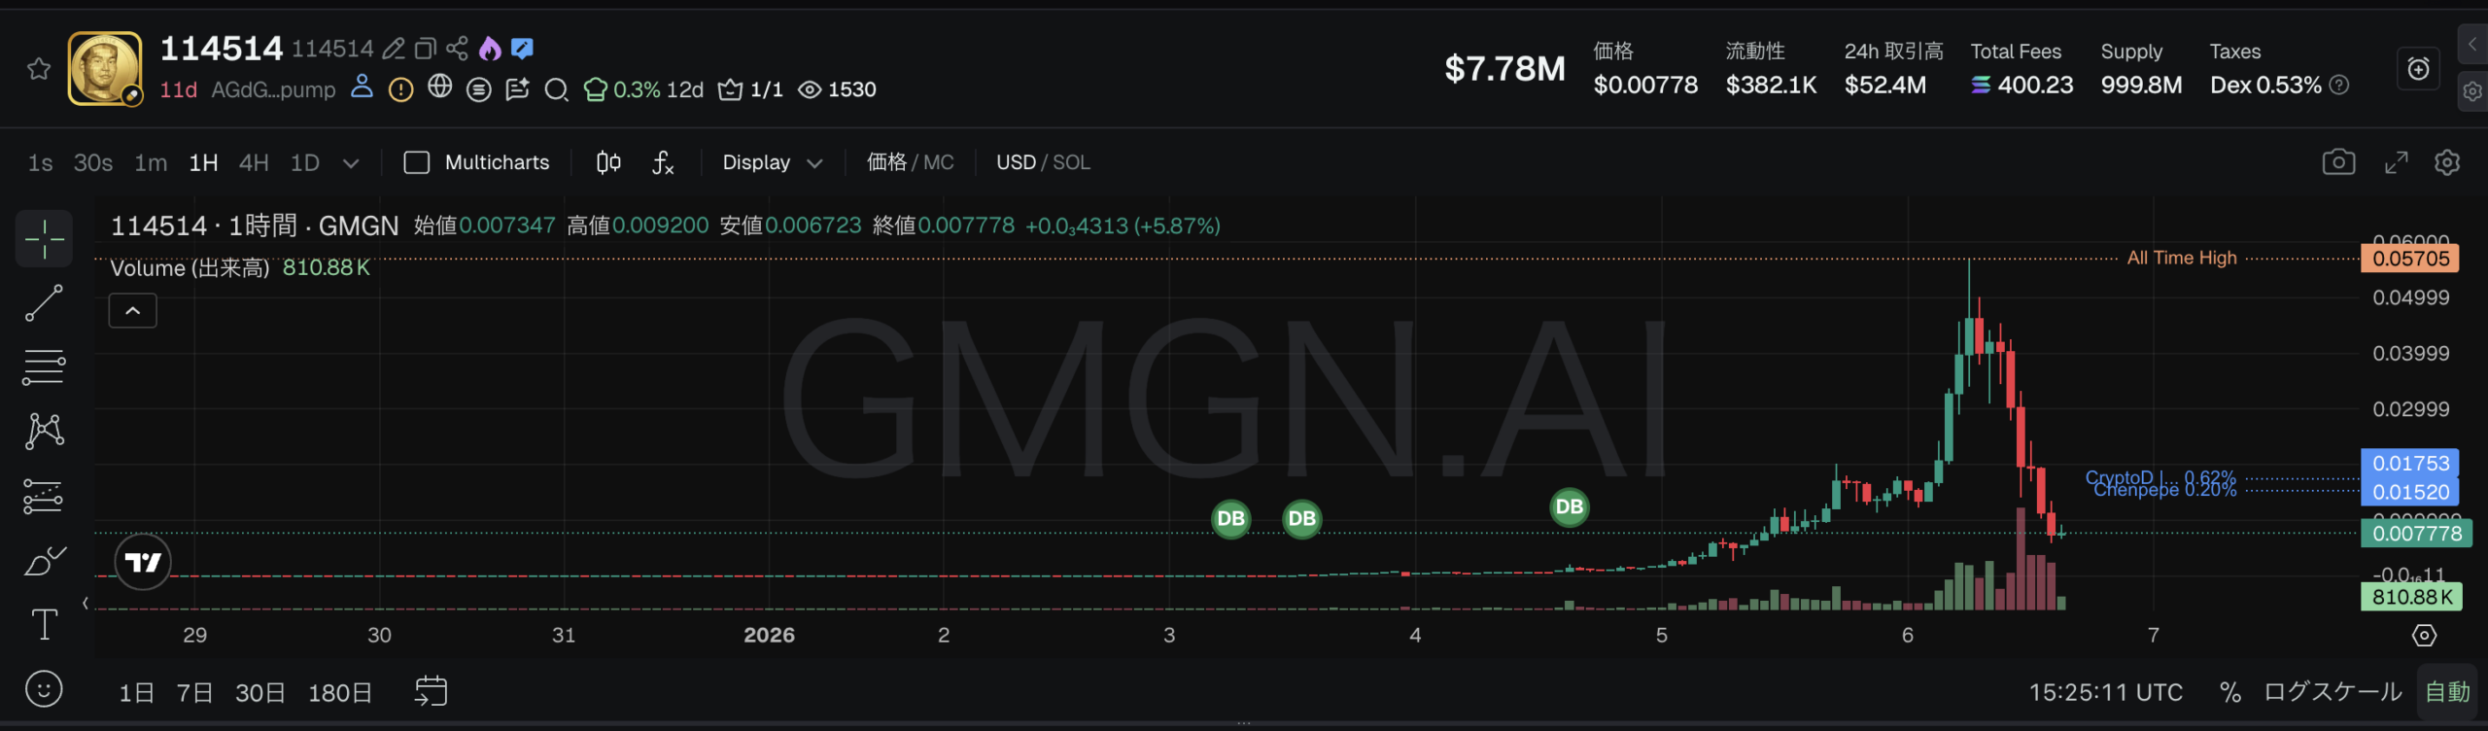The height and width of the screenshot is (731, 2488).
Task: Open the yellow warning alert icon
Action: coord(400,89)
